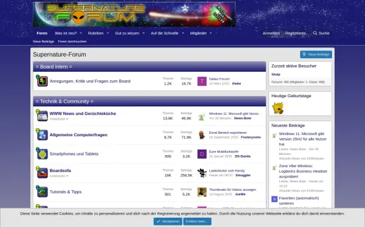Click the WWW News und Gerüchteküche forum icon

42,116
